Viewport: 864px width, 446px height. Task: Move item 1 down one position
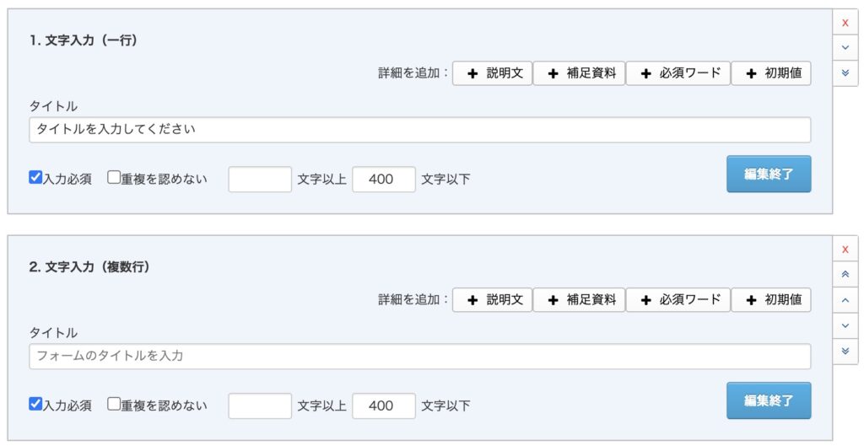(x=845, y=47)
